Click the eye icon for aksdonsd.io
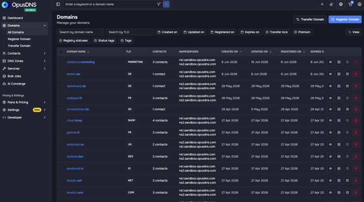The image size is (364, 202). point(330,168)
